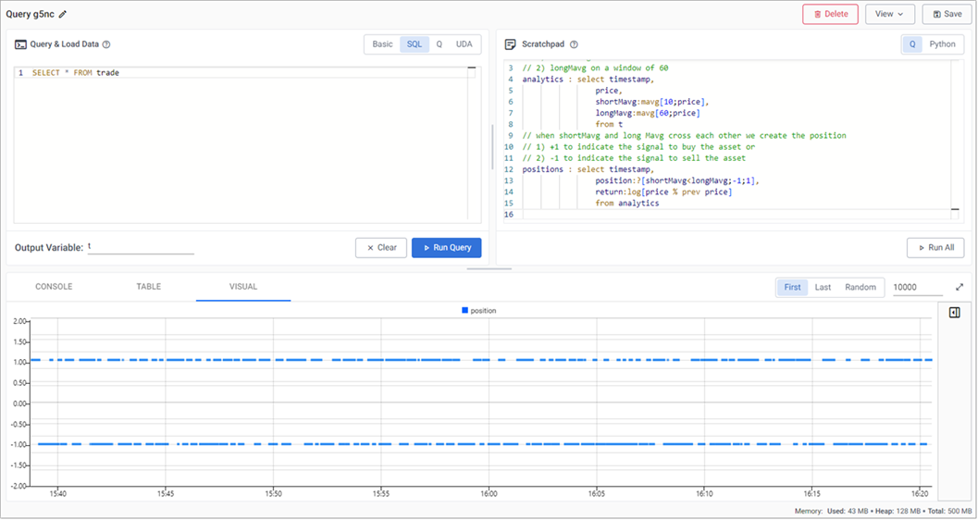Toggle the position series legend swatch
Image resolution: width=978 pixels, height=520 pixels.
pos(464,311)
